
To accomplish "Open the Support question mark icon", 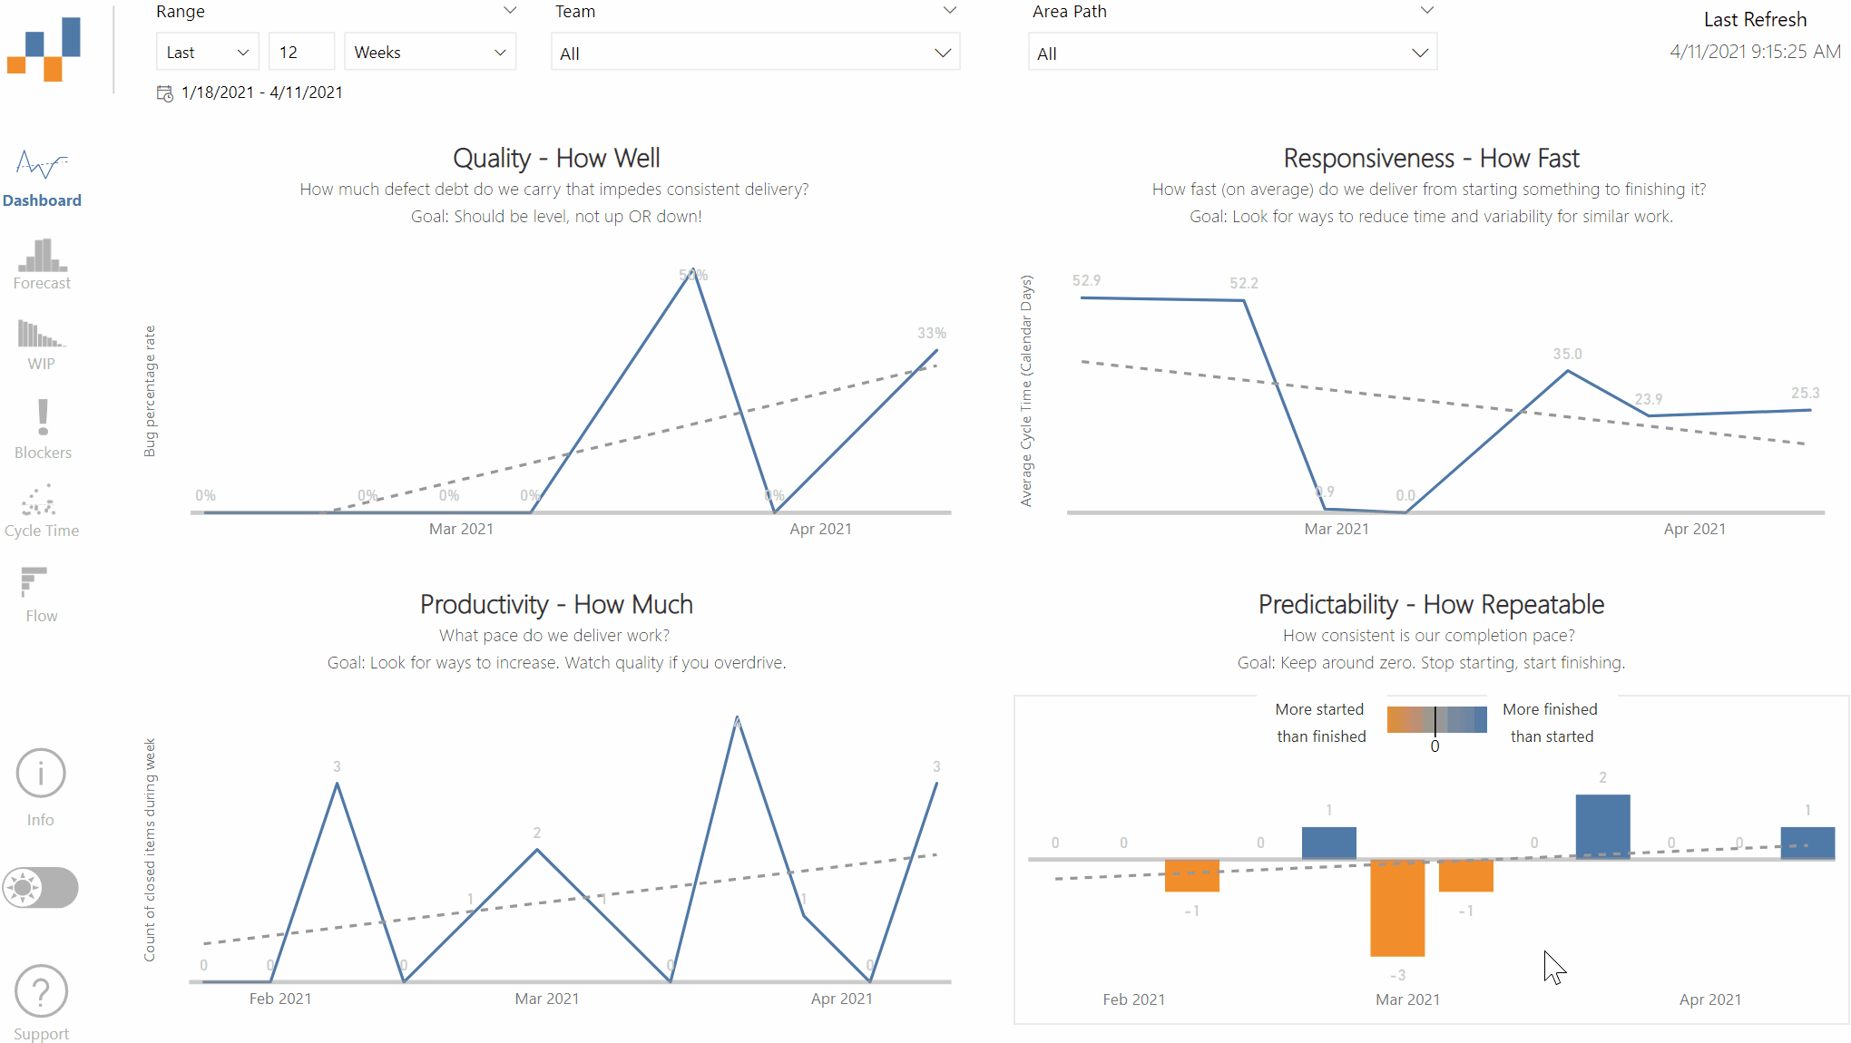I will [41, 991].
